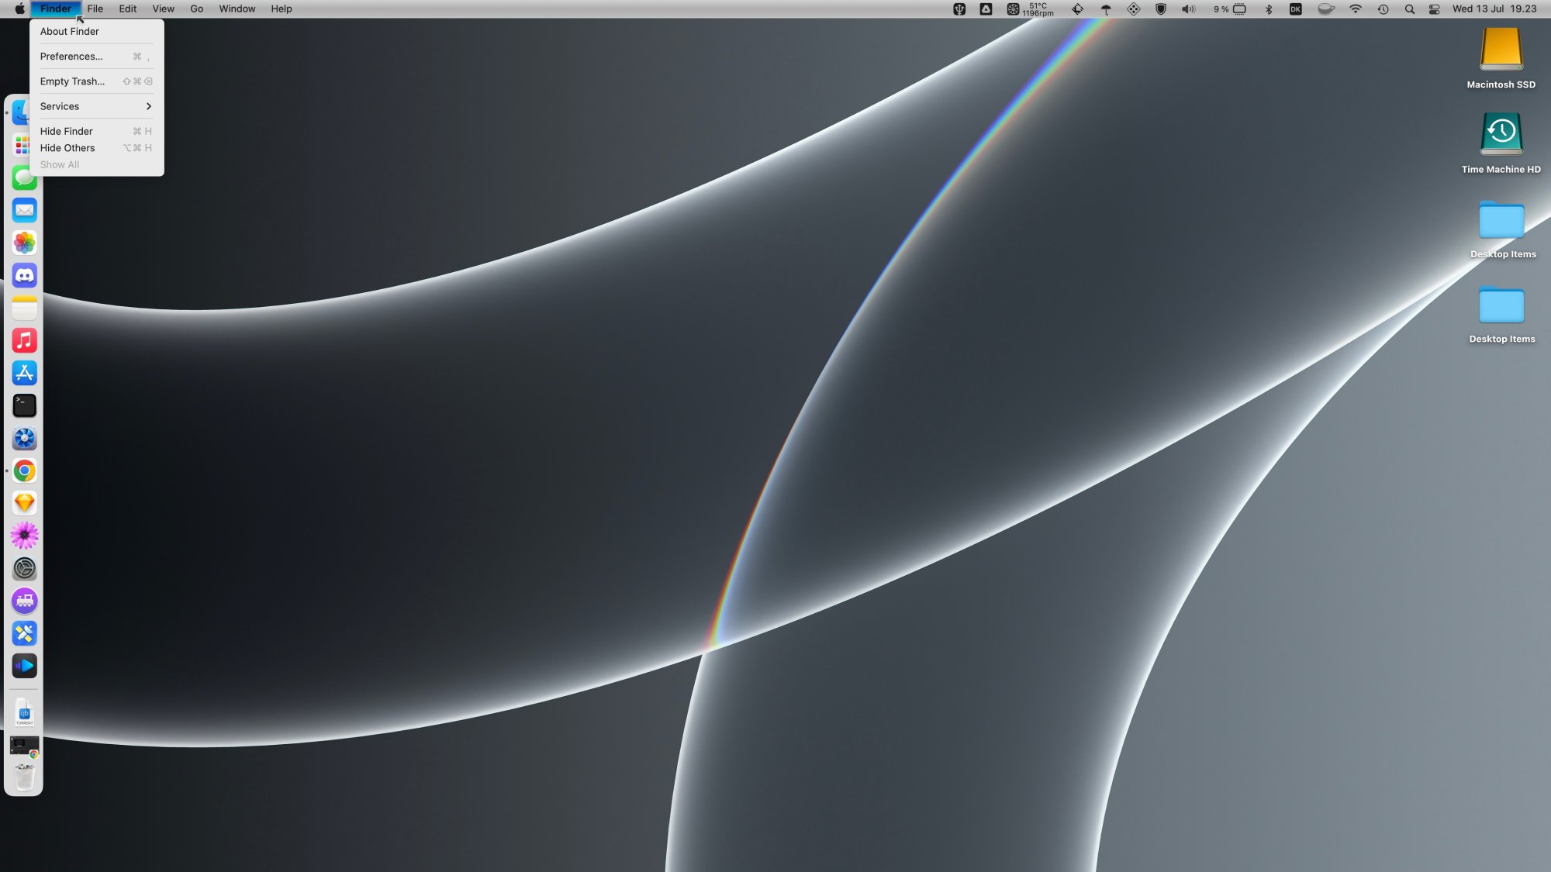Open the Go menu
The height and width of the screenshot is (872, 1551).
[x=196, y=9]
